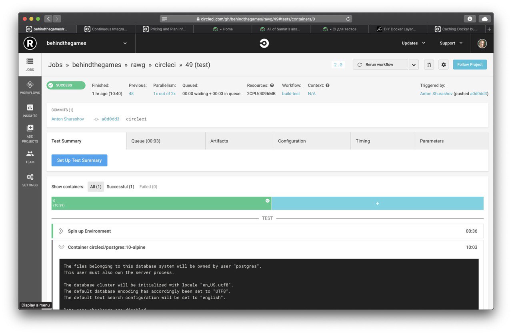Screen dimensions: 512x334
Task: Open Settings in the sidebar
Action: coord(30,180)
